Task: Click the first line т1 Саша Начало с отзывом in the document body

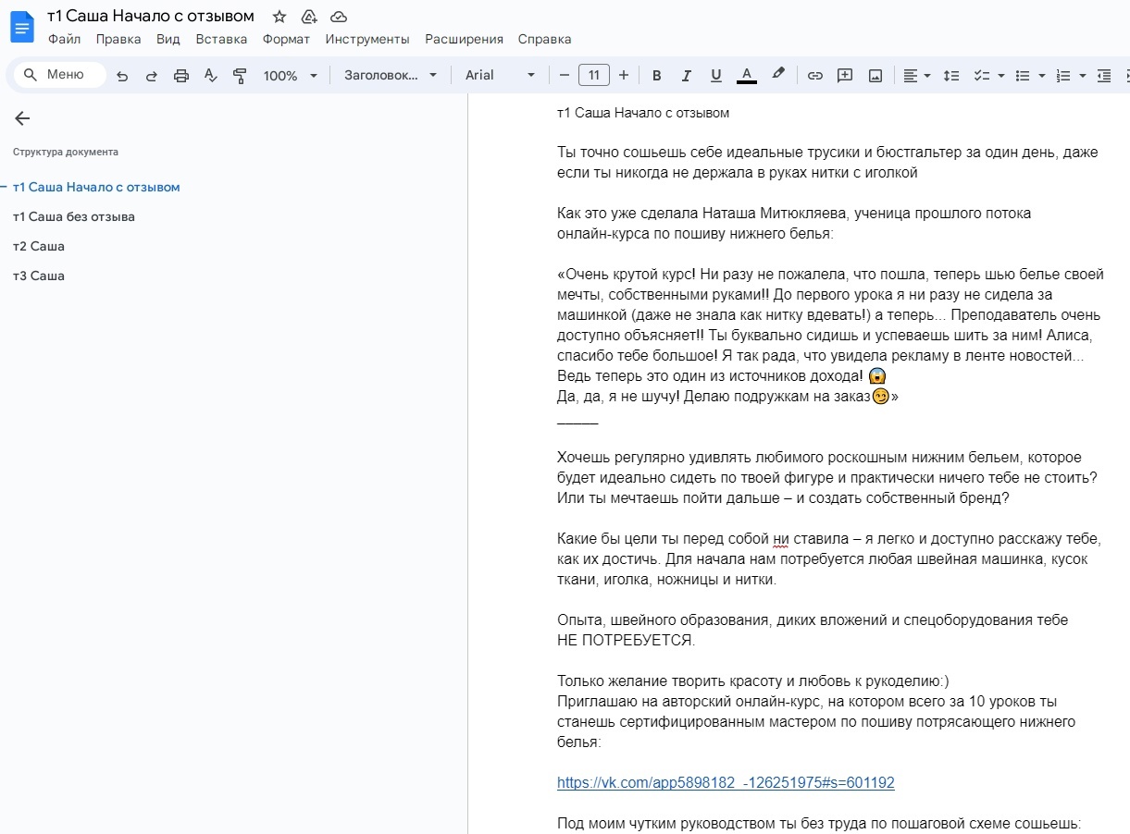Action: [643, 113]
